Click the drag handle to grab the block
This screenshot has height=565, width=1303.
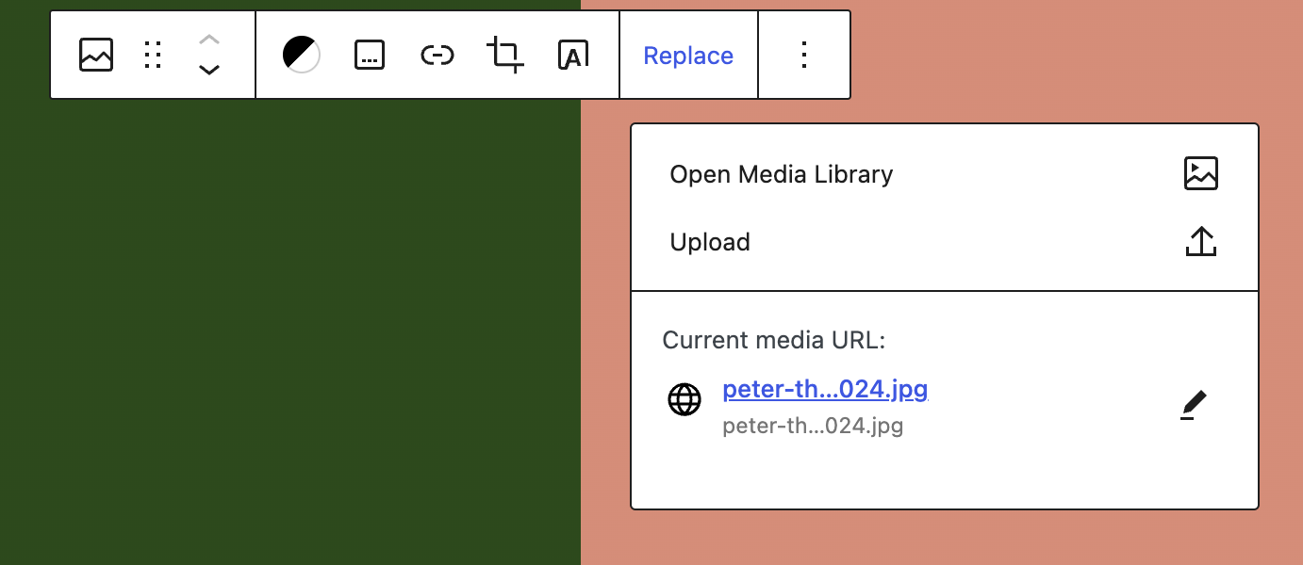(152, 55)
